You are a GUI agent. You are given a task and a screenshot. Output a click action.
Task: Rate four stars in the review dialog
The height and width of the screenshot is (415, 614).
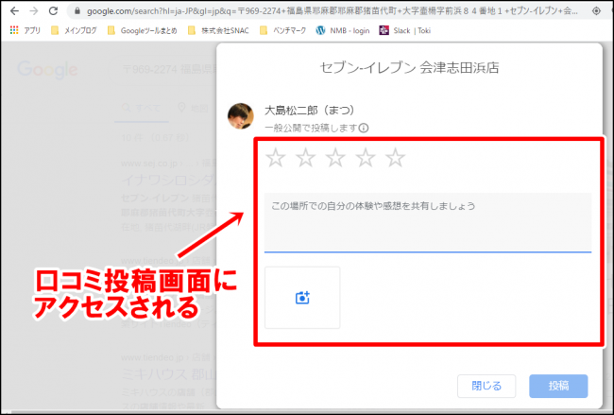coord(366,158)
